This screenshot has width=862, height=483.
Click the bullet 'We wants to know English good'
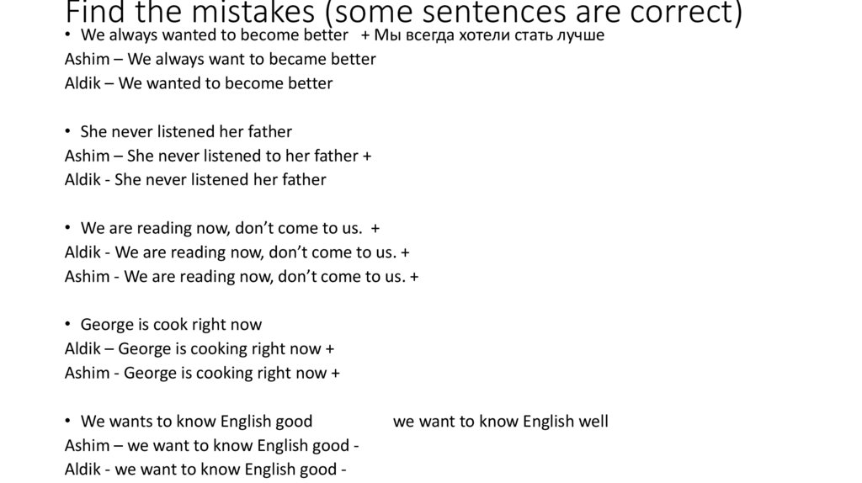point(196,422)
